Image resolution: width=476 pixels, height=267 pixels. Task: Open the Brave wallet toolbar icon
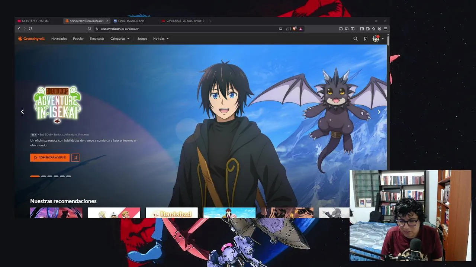(x=368, y=29)
